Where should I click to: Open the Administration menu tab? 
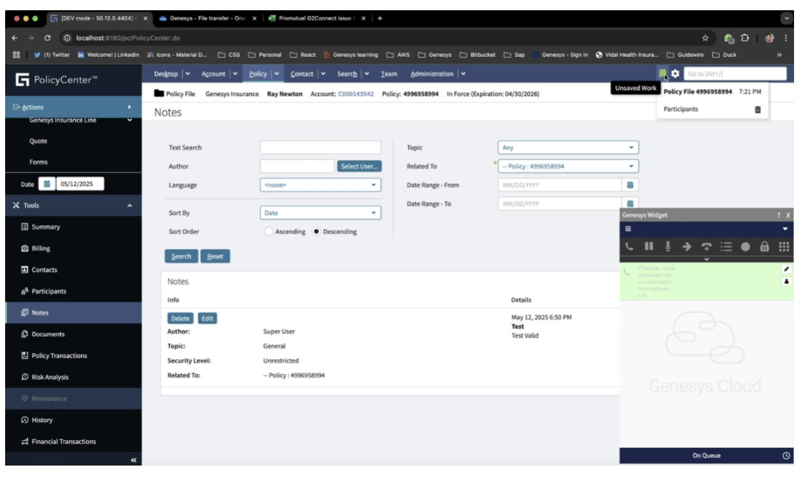[x=432, y=74]
